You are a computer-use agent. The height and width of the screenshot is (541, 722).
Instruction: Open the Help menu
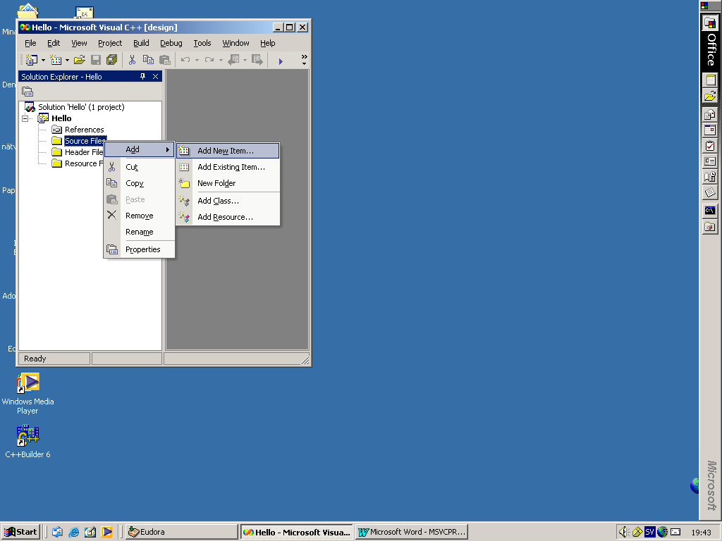coord(267,43)
